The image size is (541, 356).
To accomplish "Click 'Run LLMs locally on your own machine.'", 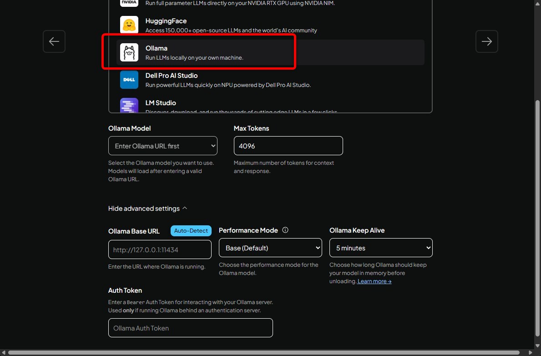I will [194, 58].
